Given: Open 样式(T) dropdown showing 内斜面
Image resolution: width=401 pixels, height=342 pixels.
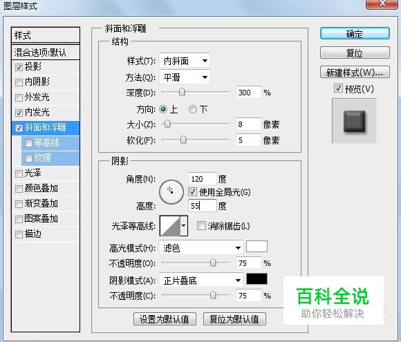Looking at the screenshot, I should 185,61.
